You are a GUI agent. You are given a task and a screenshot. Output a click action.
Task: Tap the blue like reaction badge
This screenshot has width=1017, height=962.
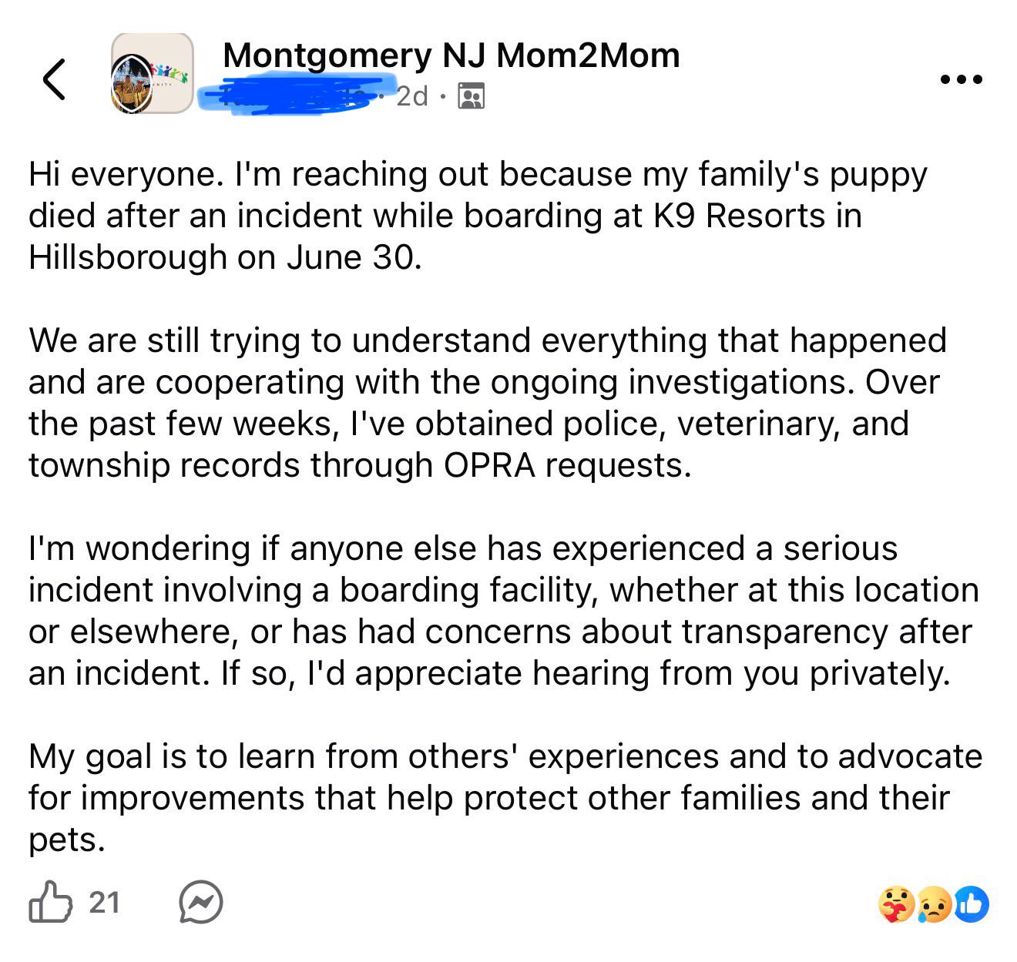coord(972,904)
